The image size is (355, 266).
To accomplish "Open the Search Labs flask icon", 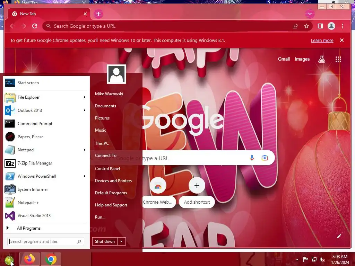I will [321, 59].
